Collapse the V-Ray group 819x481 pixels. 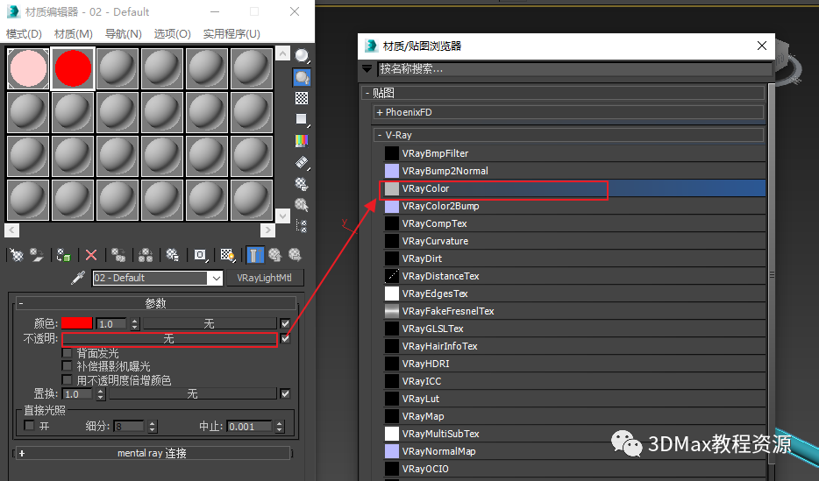[x=569, y=135]
